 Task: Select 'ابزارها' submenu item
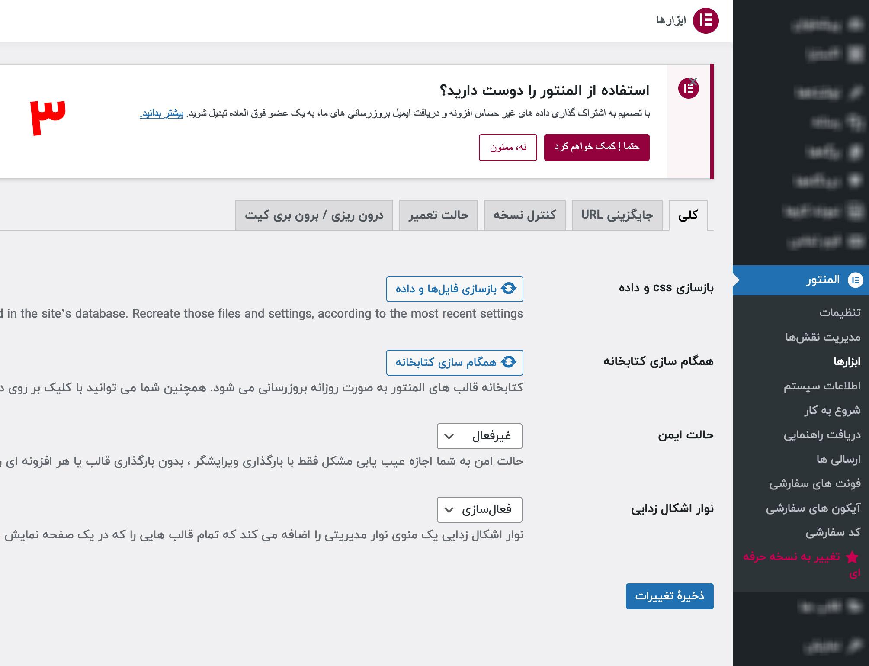(847, 361)
